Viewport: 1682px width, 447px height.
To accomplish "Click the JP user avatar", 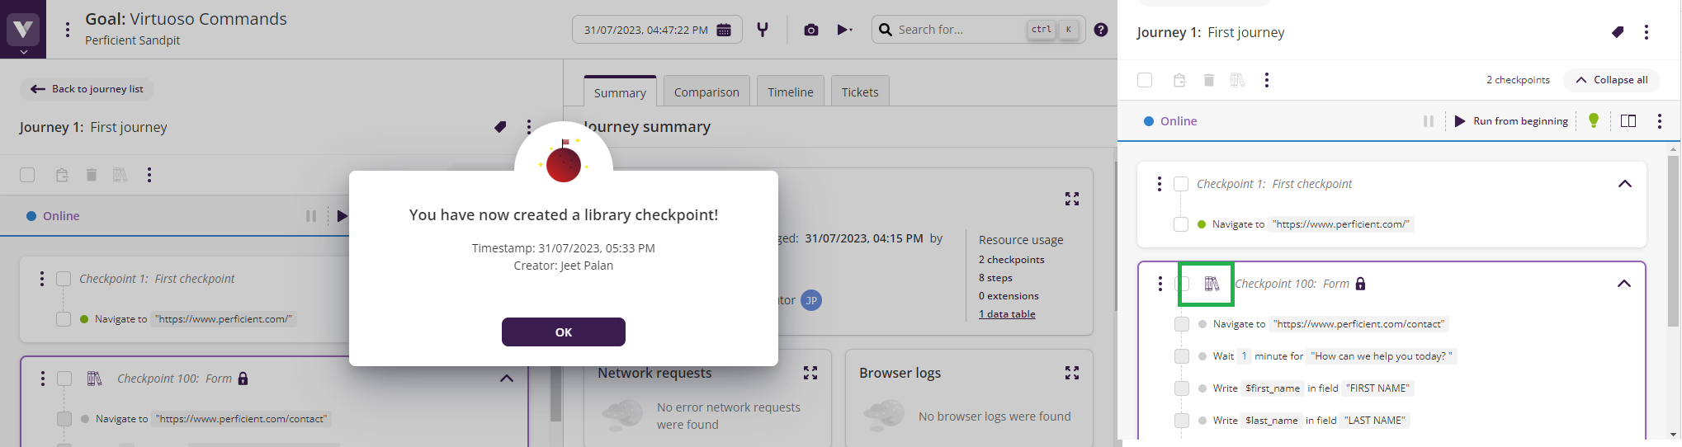I will point(811,300).
